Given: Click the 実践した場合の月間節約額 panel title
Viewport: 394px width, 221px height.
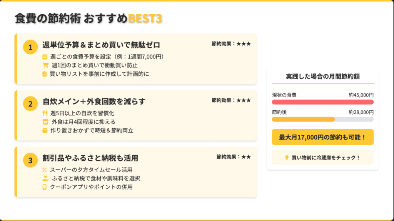Looking at the screenshot, I should 322,76.
